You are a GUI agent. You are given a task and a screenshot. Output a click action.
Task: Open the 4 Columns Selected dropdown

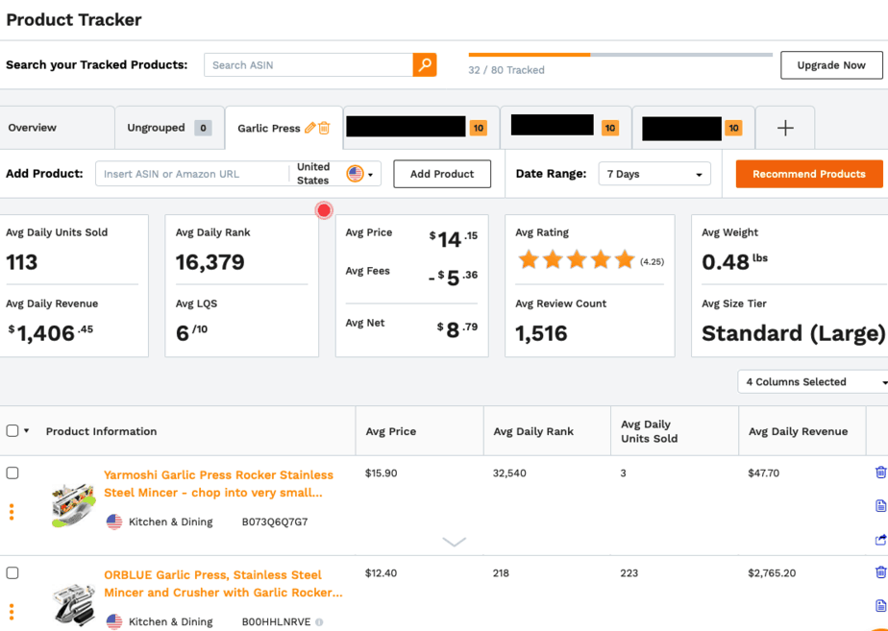point(813,382)
